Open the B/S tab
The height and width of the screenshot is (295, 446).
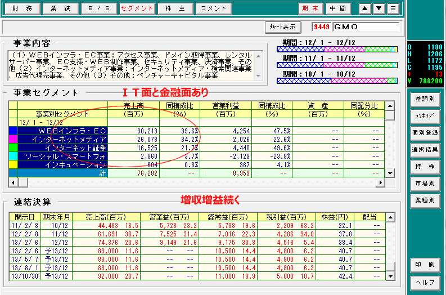pos(98,8)
